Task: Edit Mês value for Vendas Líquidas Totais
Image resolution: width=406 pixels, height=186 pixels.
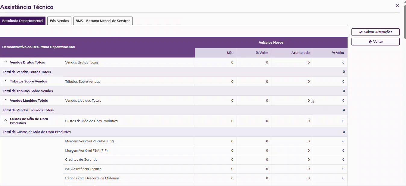Action: tap(215, 101)
